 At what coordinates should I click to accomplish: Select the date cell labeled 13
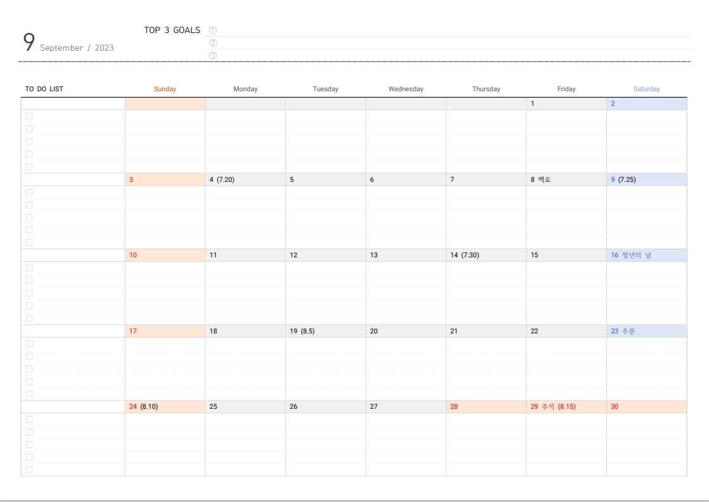(x=406, y=255)
